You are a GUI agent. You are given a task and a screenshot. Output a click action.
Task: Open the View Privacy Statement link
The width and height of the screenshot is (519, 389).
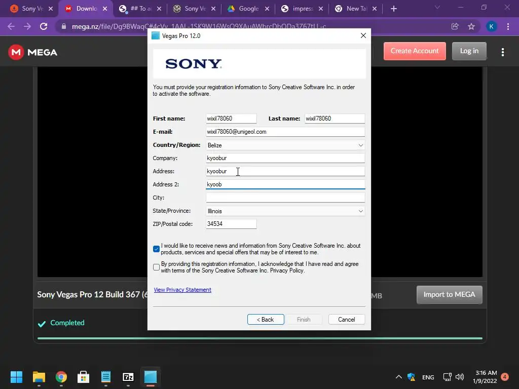[182, 290]
